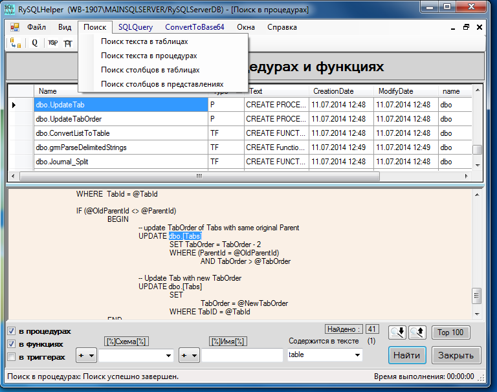The width and height of the screenshot is (497, 392).
Task: Open the Файл menu
Action: click(x=36, y=27)
